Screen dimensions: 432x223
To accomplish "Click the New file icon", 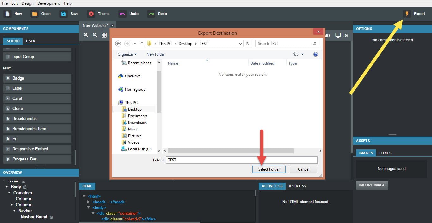I will [8, 14].
